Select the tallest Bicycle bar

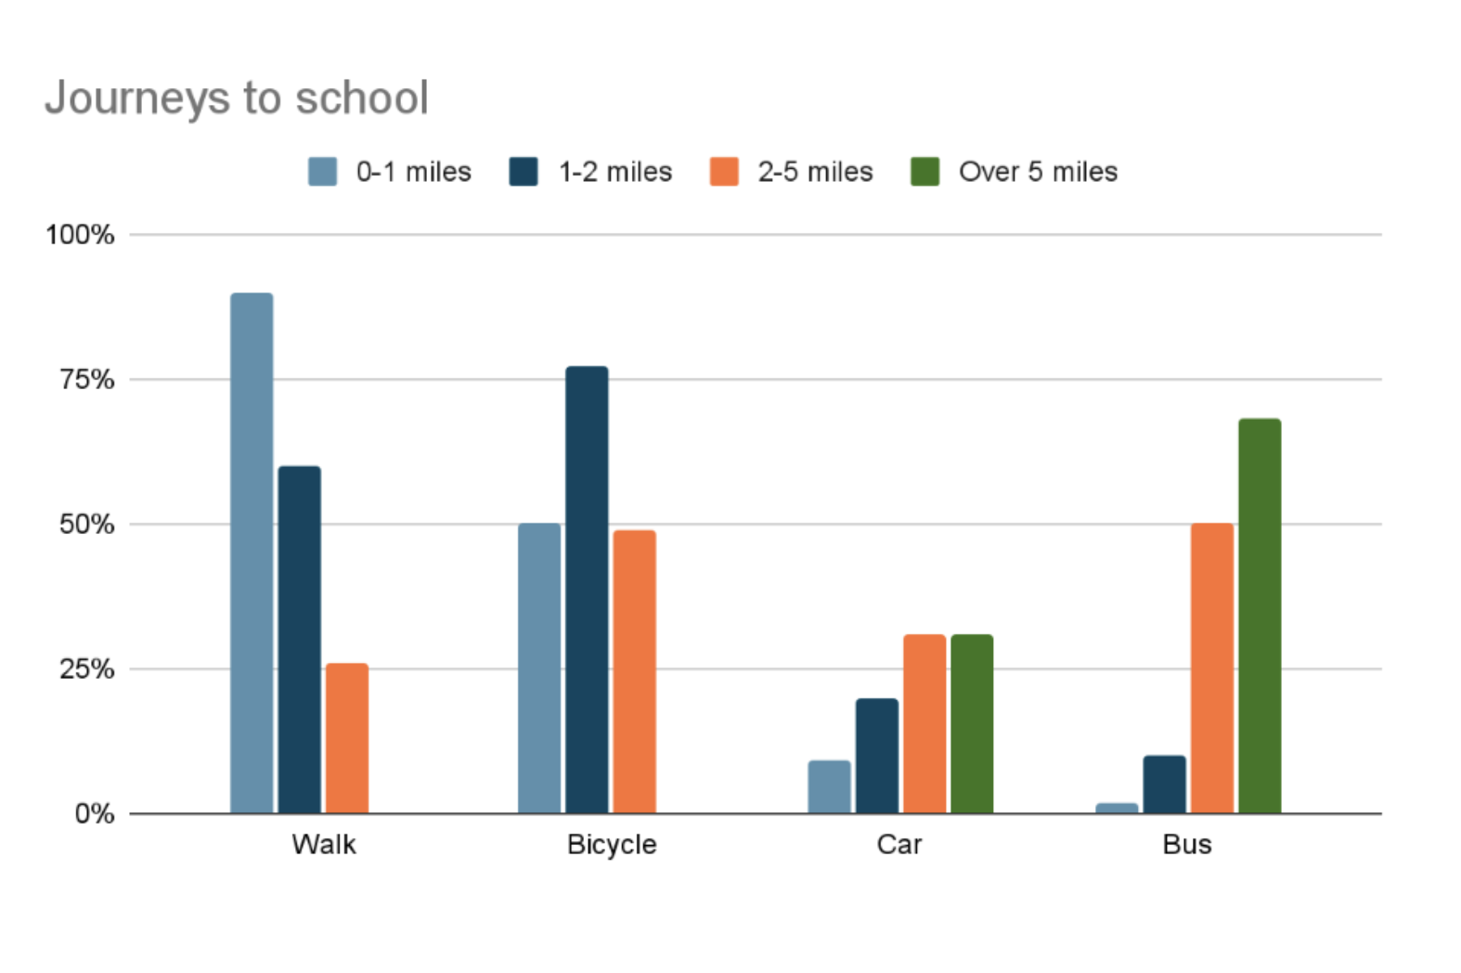pos(587,590)
